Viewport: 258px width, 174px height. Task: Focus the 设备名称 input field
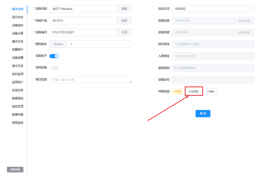(83, 9)
